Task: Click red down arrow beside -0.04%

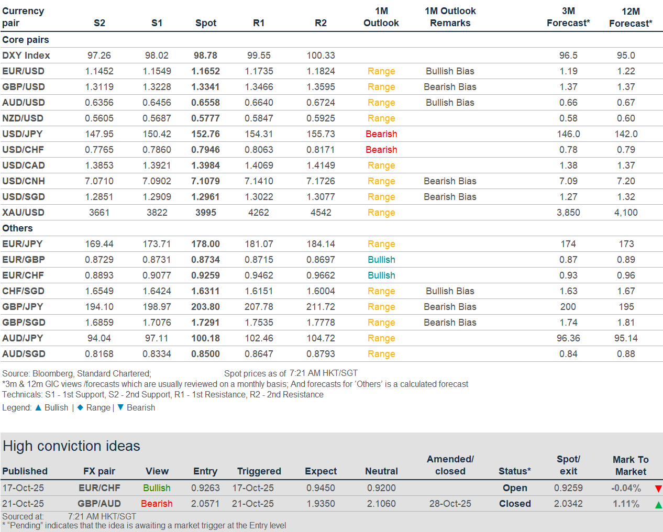Action: click(x=658, y=489)
